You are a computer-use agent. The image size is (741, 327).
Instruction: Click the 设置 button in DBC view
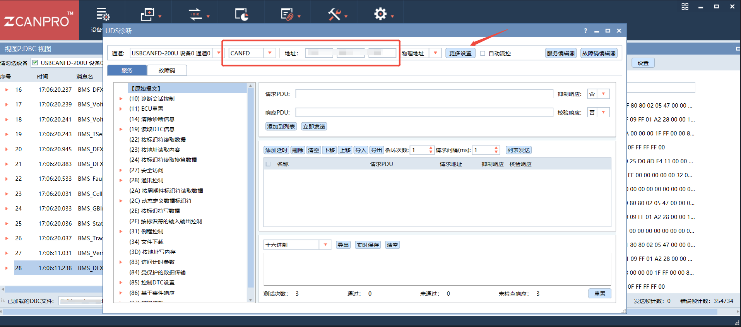643,63
